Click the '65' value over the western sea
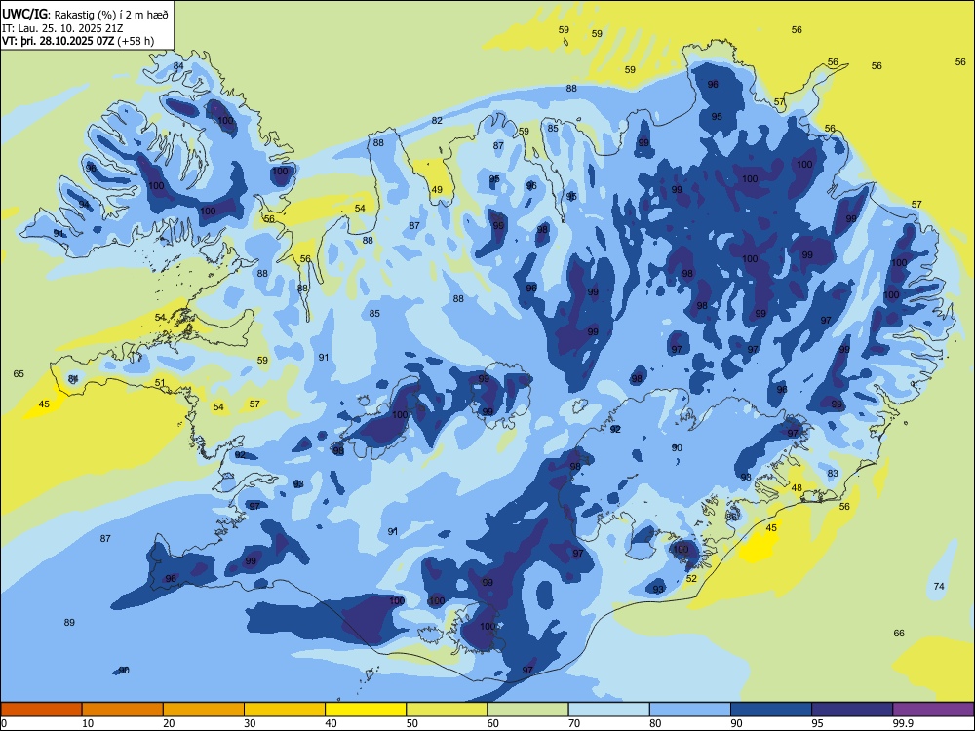The width and height of the screenshot is (975, 731). click(x=19, y=373)
